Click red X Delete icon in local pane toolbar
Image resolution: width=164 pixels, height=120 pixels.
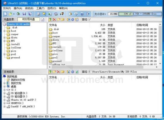pyautogui.click(x=58, y=72)
